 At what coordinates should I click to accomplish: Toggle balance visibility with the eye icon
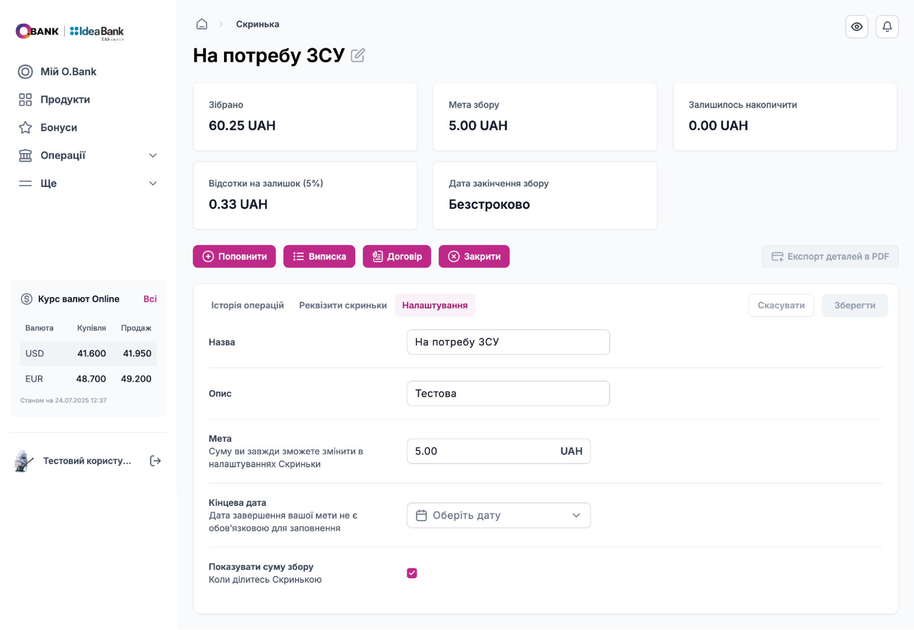[856, 27]
